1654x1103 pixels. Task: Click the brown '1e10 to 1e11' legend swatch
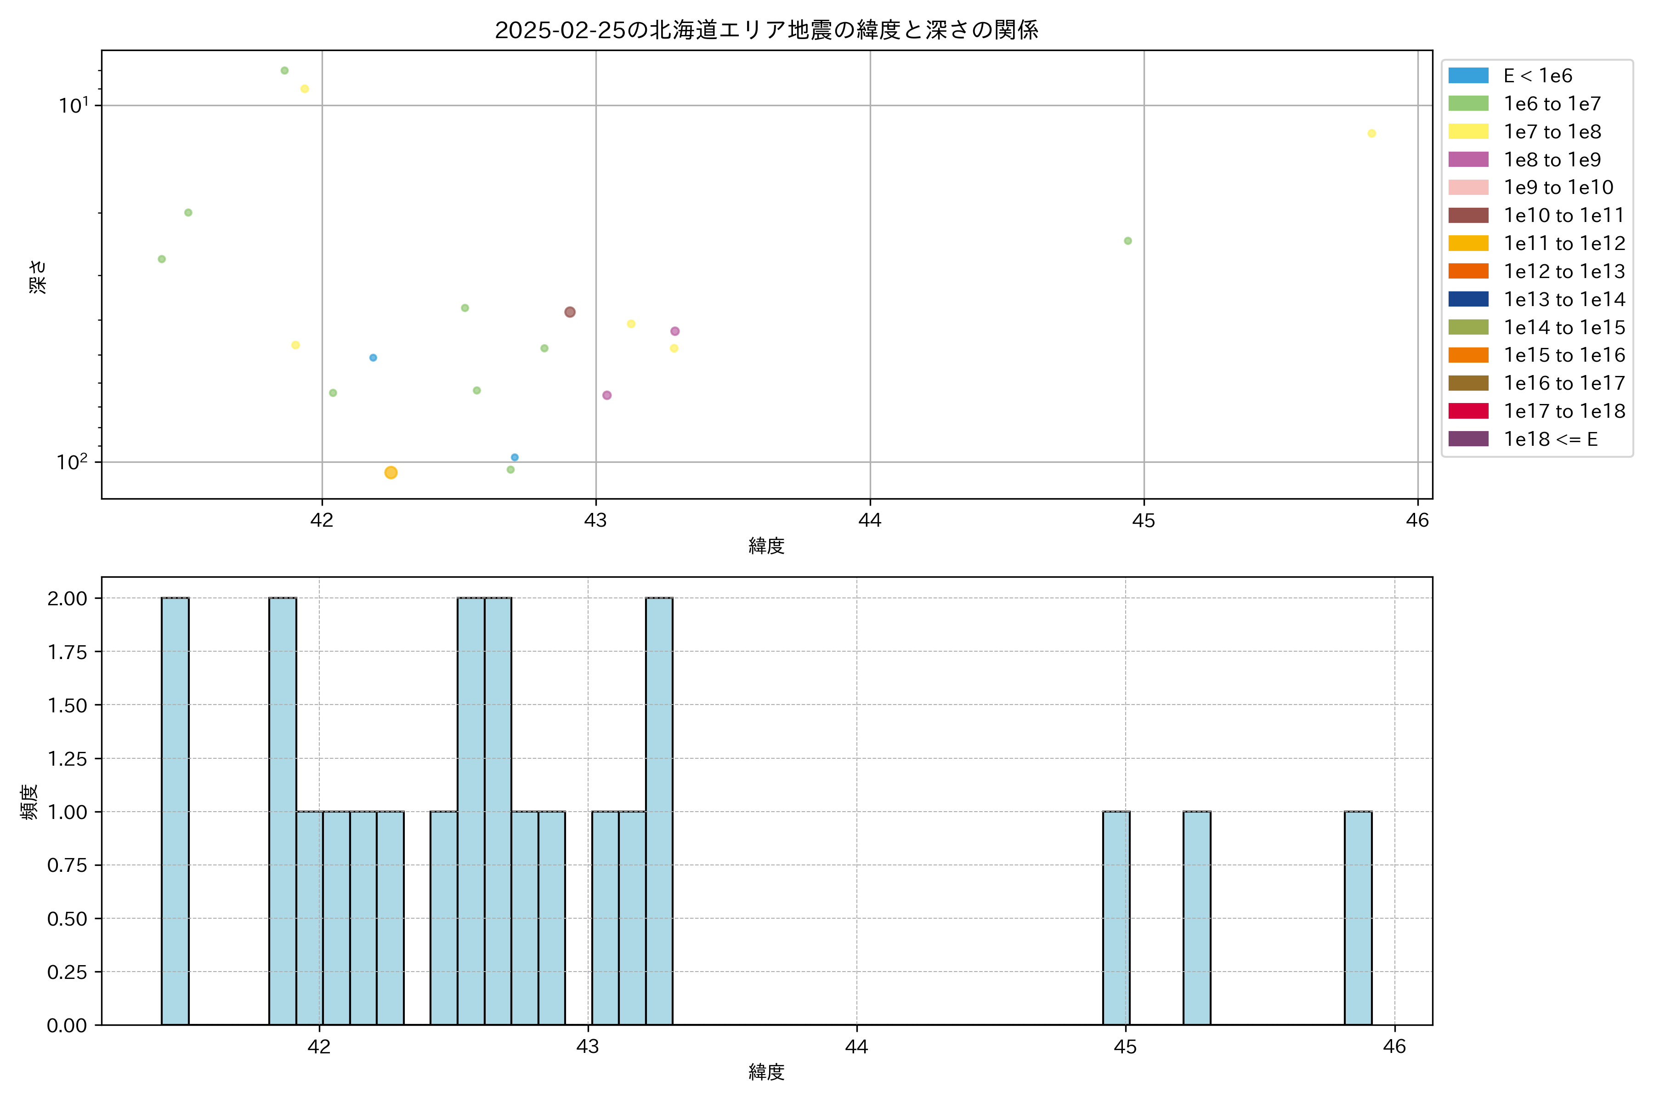(x=1467, y=215)
